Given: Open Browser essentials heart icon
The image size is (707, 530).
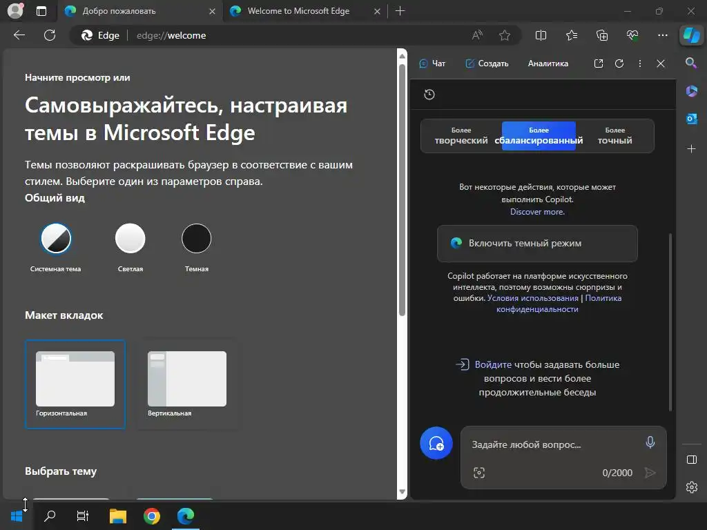Looking at the screenshot, I should coord(632,35).
